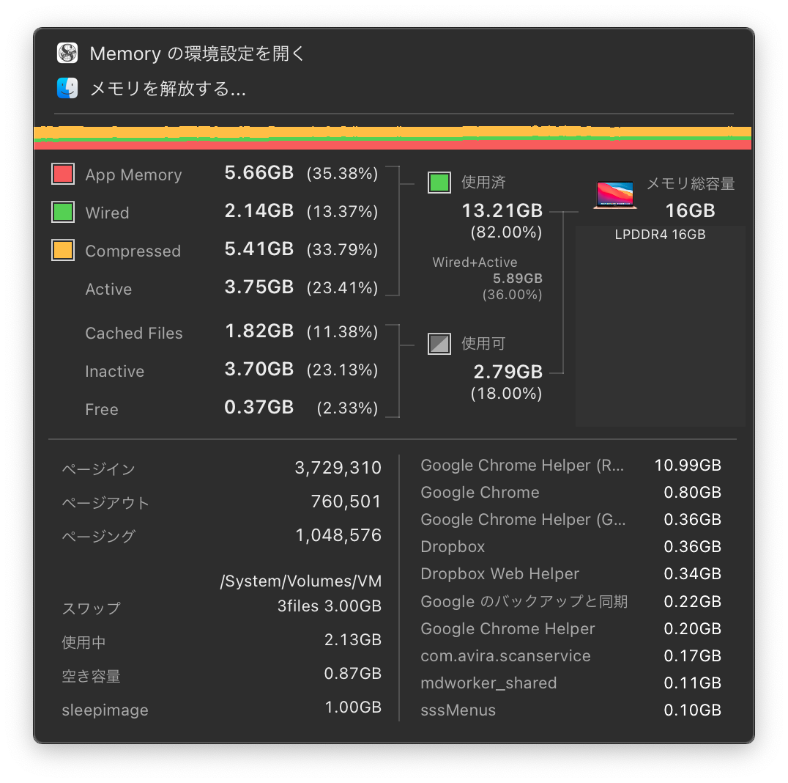
Task: Click the MacBook laptop icon
Action: (615, 195)
